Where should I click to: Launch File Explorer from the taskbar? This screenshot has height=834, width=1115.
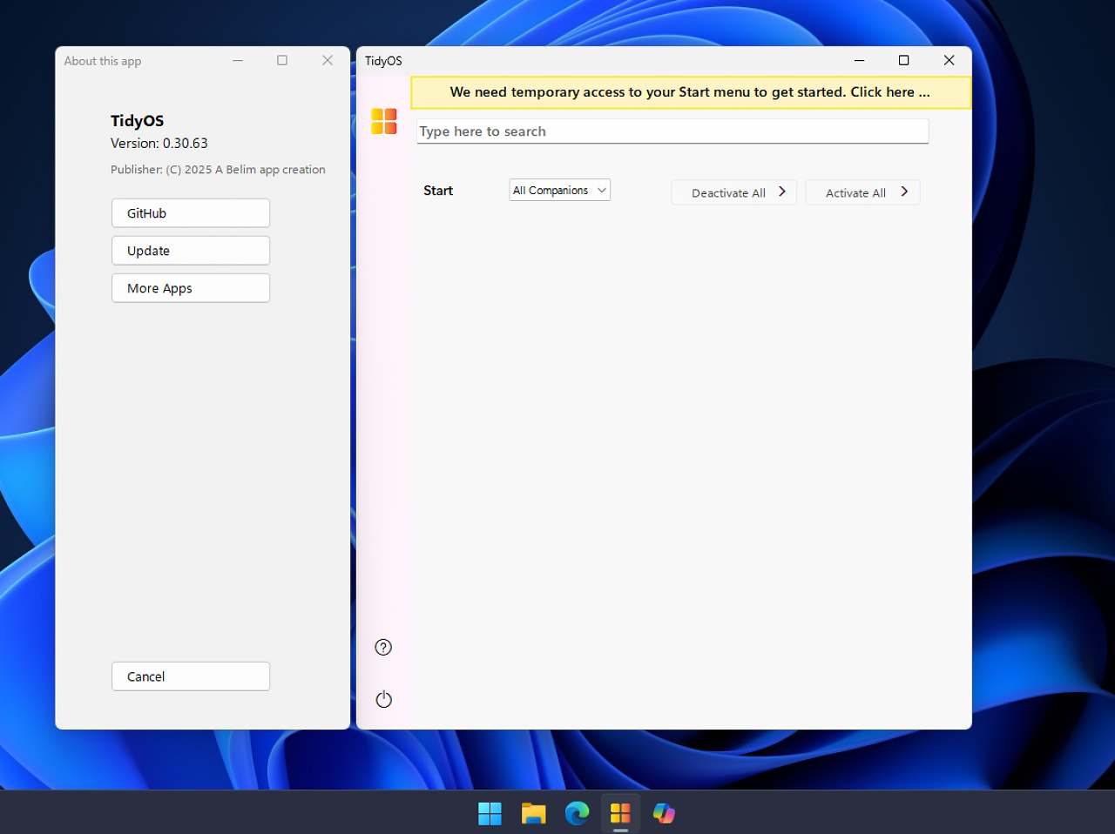point(533,813)
